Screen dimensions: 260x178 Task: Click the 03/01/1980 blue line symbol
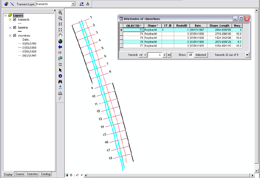point(20,43)
